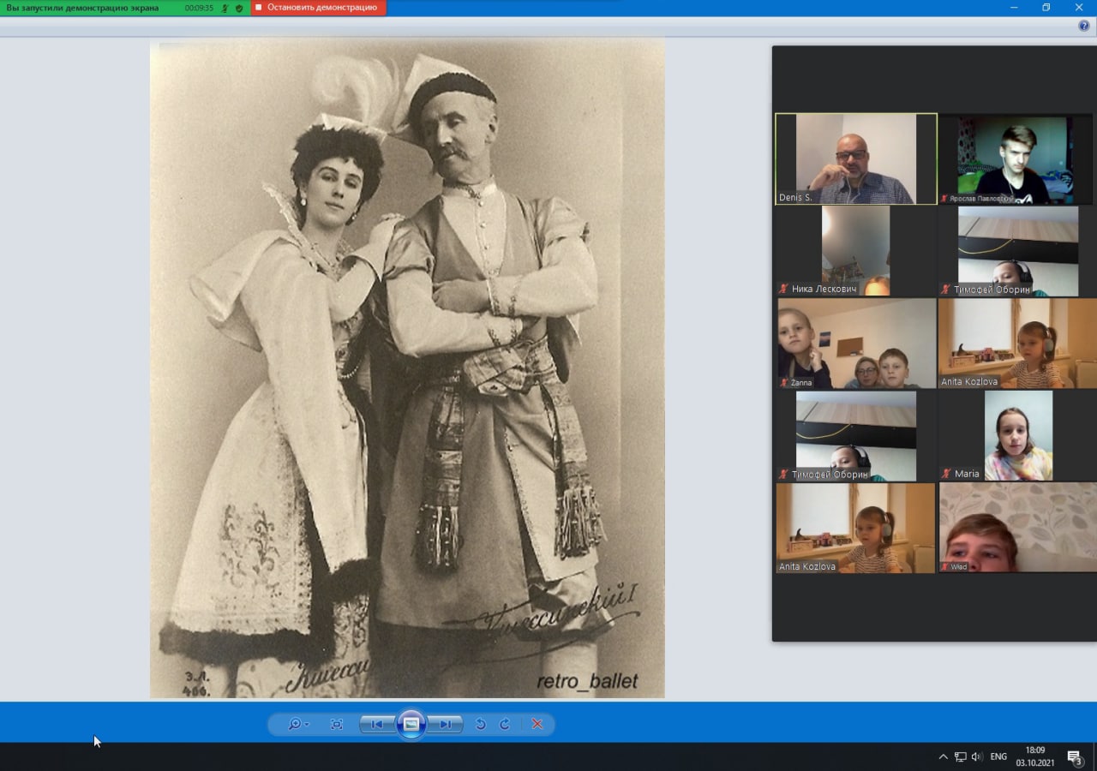Click Ника Лескович participant video tile
The width and height of the screenshot is (1097, 771).
pos(855,250)
